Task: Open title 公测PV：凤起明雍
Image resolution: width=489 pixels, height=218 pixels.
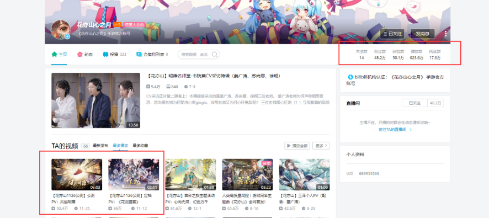Action: tap(73, 199)
